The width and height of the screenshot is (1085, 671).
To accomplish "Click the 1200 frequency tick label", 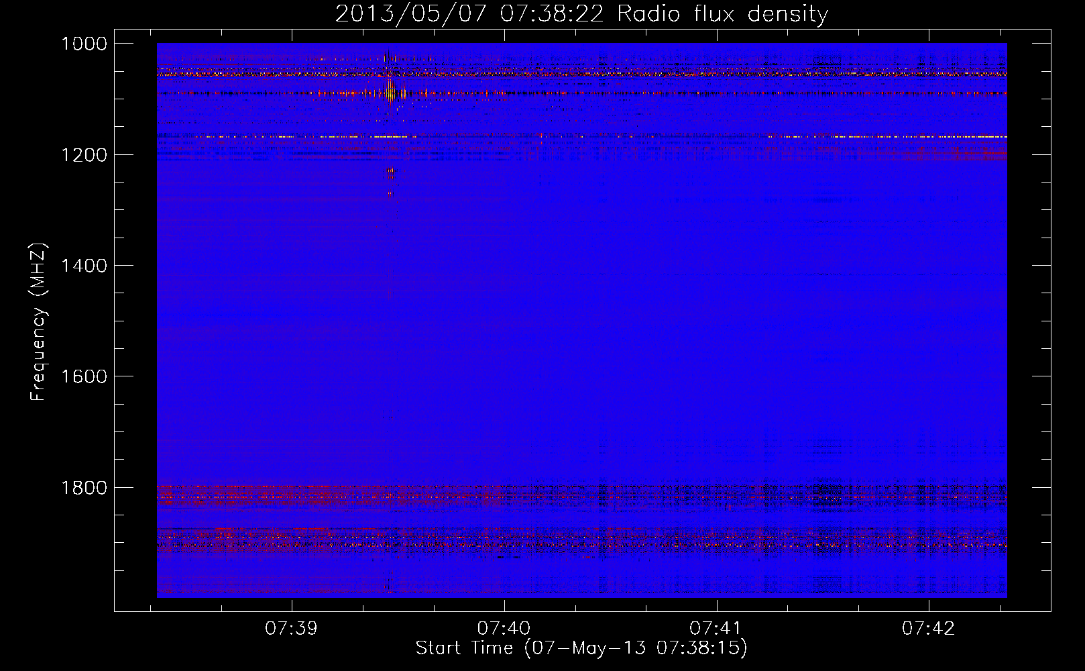I will pyautogui.click(x=84, y=155).
